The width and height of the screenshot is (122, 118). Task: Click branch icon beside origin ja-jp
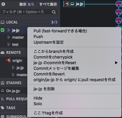(13, 68)
